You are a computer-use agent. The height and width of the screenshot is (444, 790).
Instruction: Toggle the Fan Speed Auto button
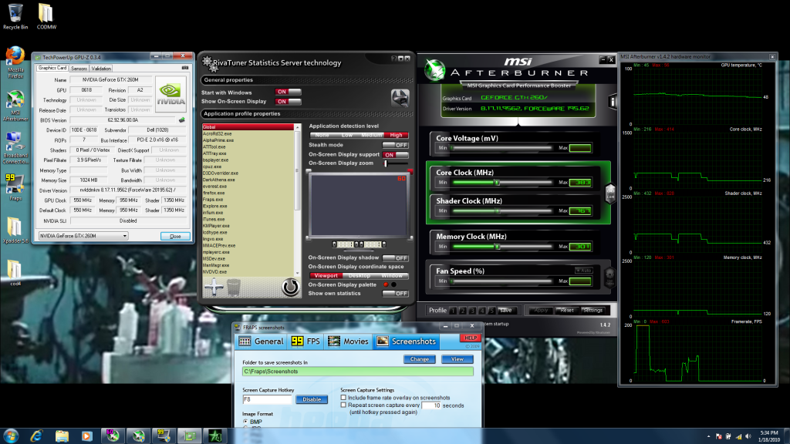(x=584, y=271)
